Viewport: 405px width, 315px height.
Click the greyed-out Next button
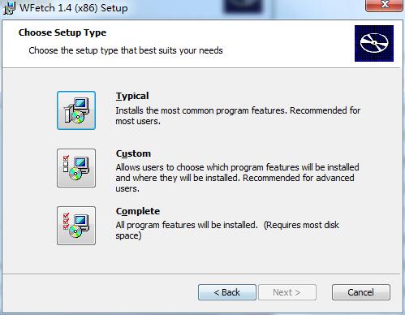coord(287,292)
